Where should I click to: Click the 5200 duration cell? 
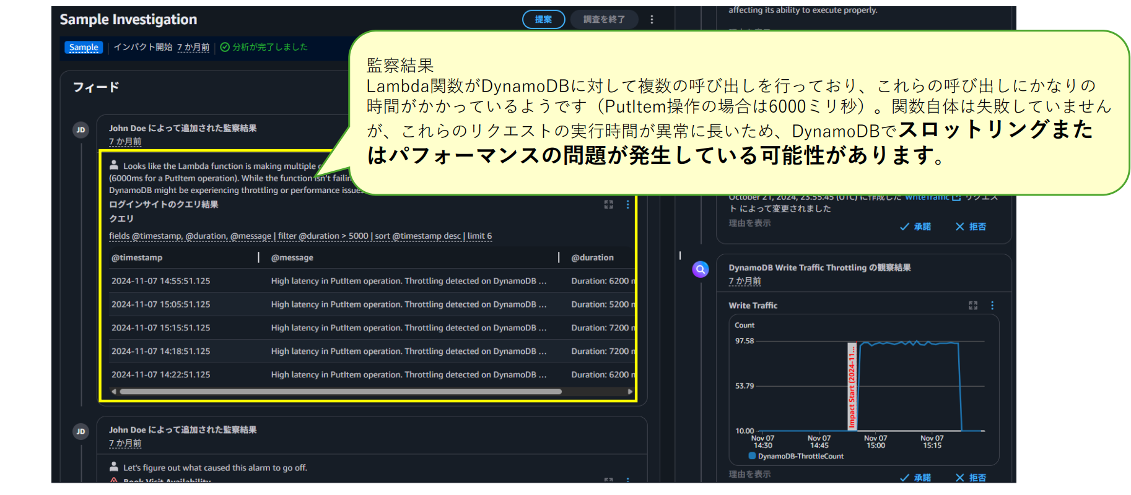603,304
